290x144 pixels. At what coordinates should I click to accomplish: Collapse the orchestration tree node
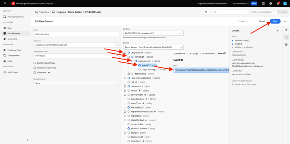point(132,61)
